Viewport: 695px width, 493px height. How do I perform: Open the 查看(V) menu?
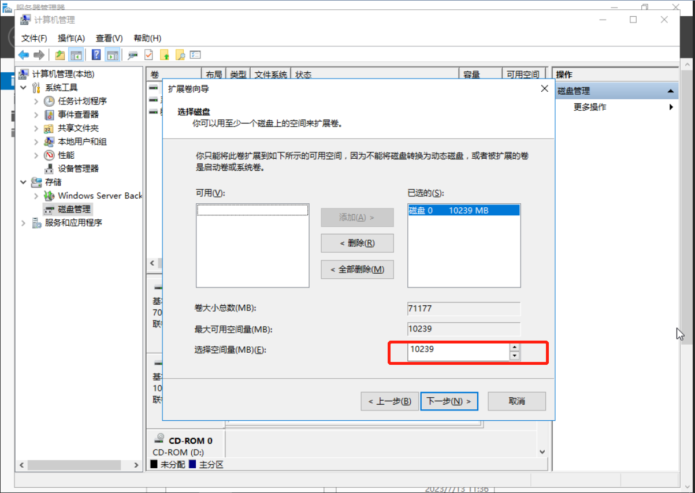tap(109, 38)
